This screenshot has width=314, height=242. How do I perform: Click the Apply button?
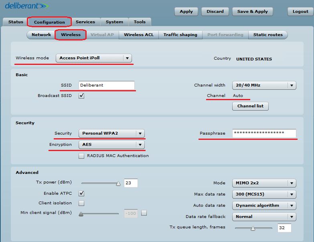(186, 12)
